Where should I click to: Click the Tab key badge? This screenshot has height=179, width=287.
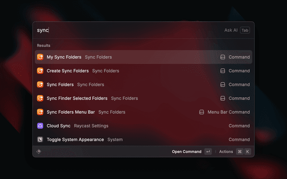point(245,30)
